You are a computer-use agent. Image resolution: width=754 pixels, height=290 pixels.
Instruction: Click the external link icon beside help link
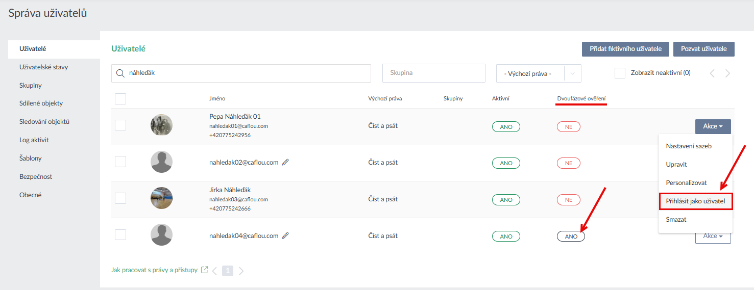click(x=204, y=270)
